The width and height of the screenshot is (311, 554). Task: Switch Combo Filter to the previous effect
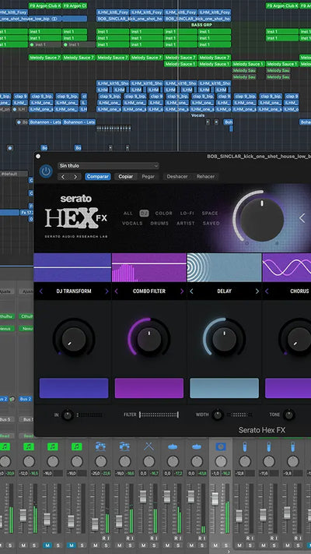pos(117,291)
